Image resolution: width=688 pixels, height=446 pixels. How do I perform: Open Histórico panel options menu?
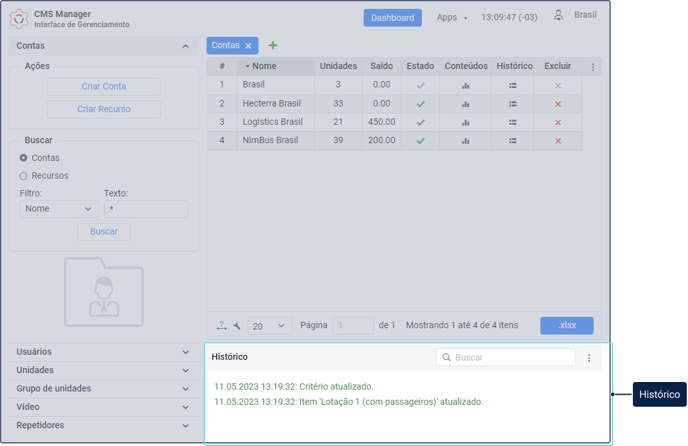[589, 358]
